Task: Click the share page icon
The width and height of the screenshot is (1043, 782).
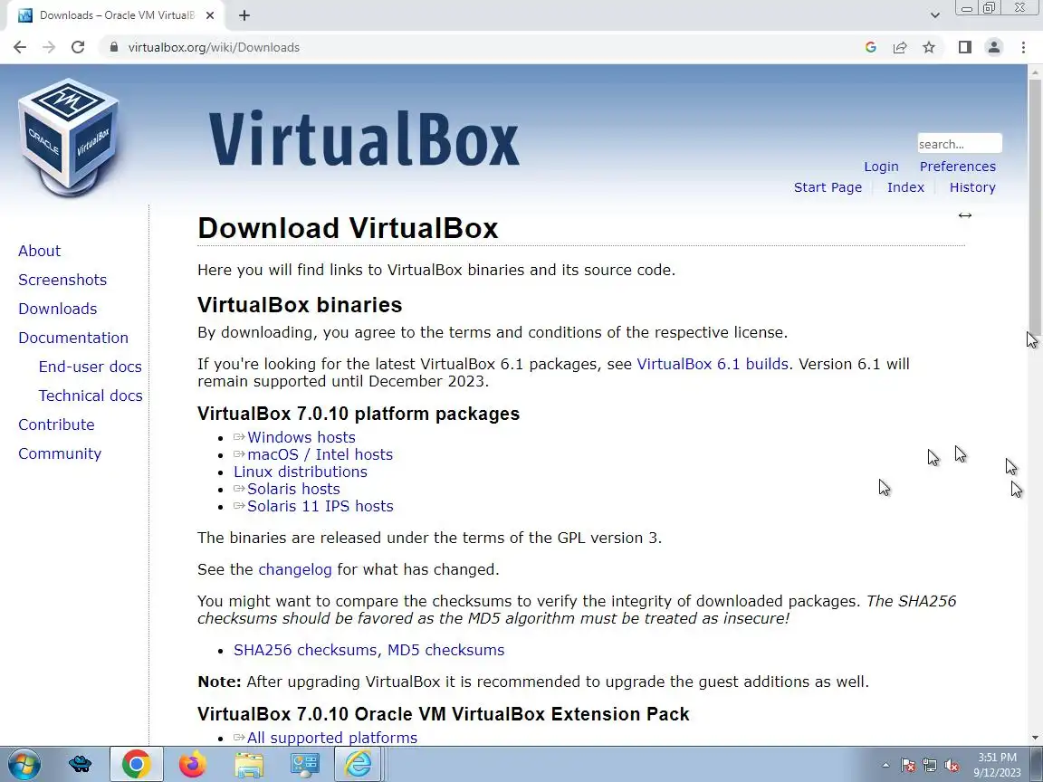Action: [x=900, y=47]
